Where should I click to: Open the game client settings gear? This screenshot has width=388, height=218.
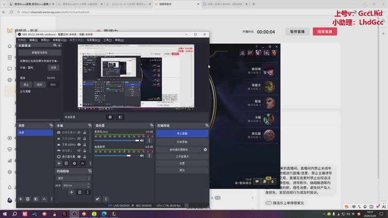coord(270,47)
